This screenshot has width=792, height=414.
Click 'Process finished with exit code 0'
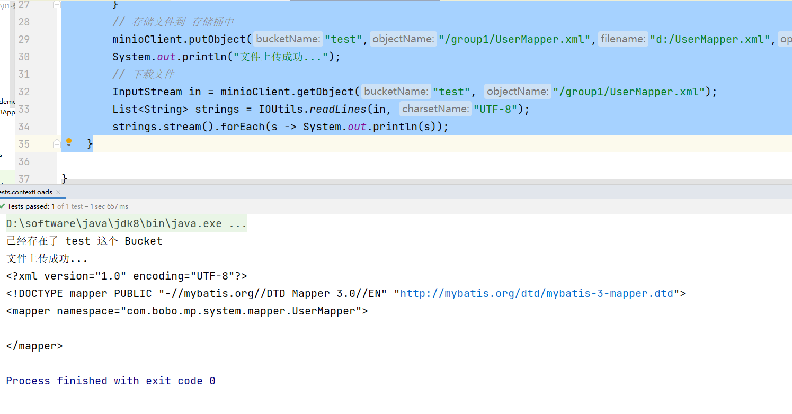pos(111,381)
